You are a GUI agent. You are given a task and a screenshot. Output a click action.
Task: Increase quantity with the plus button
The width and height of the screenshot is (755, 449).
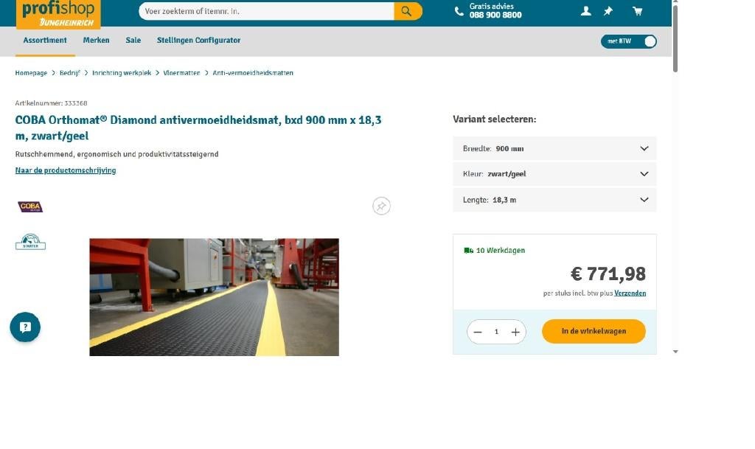coord(515,332)
